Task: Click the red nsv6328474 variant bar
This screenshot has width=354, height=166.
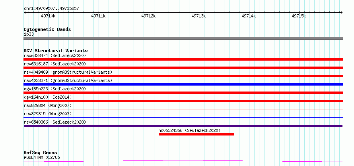Action: pos(183,59)
